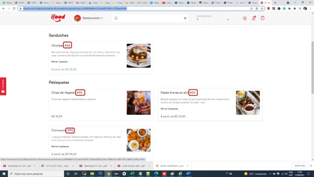Focus the iFood search input field
314x177 pixels.
(150, 18)
